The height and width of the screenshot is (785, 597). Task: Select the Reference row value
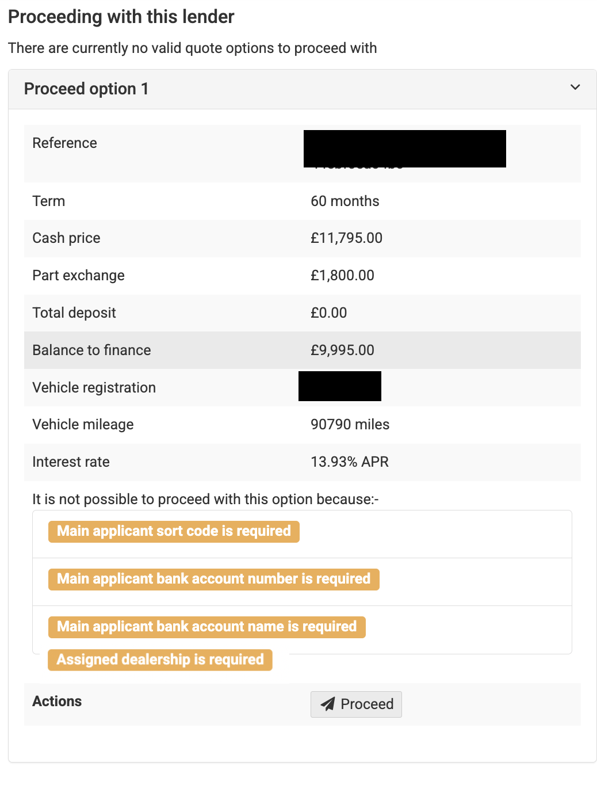404,148
